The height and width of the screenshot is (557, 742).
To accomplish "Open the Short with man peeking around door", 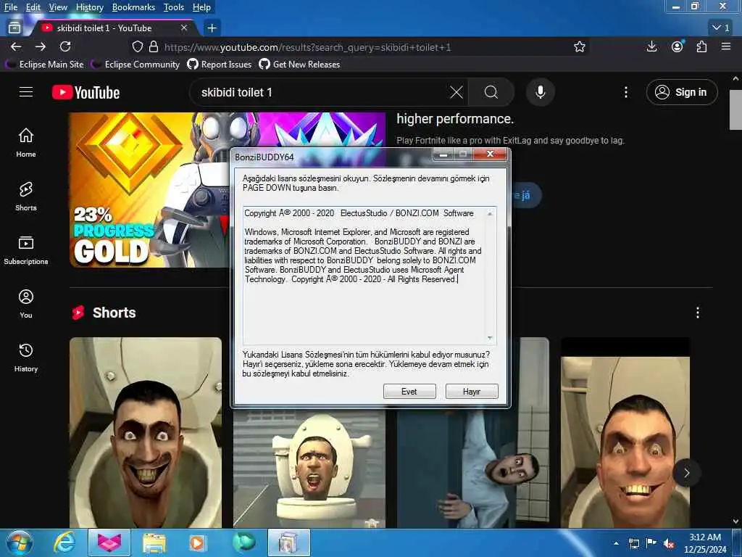I will tap(473, 469).
